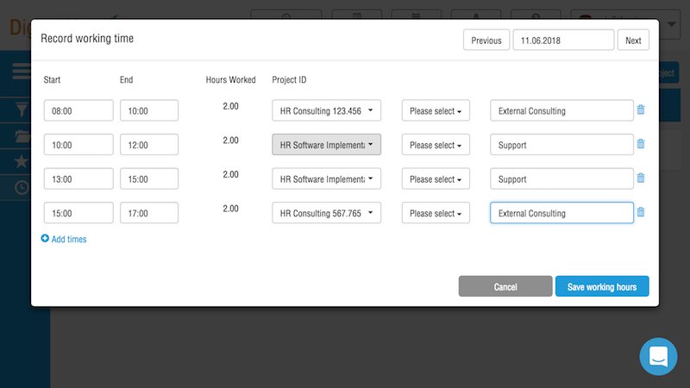Viewport: 690px width, 388px height.
Task: Click the hamburger menu icon
Action: (x=22, y=71)
